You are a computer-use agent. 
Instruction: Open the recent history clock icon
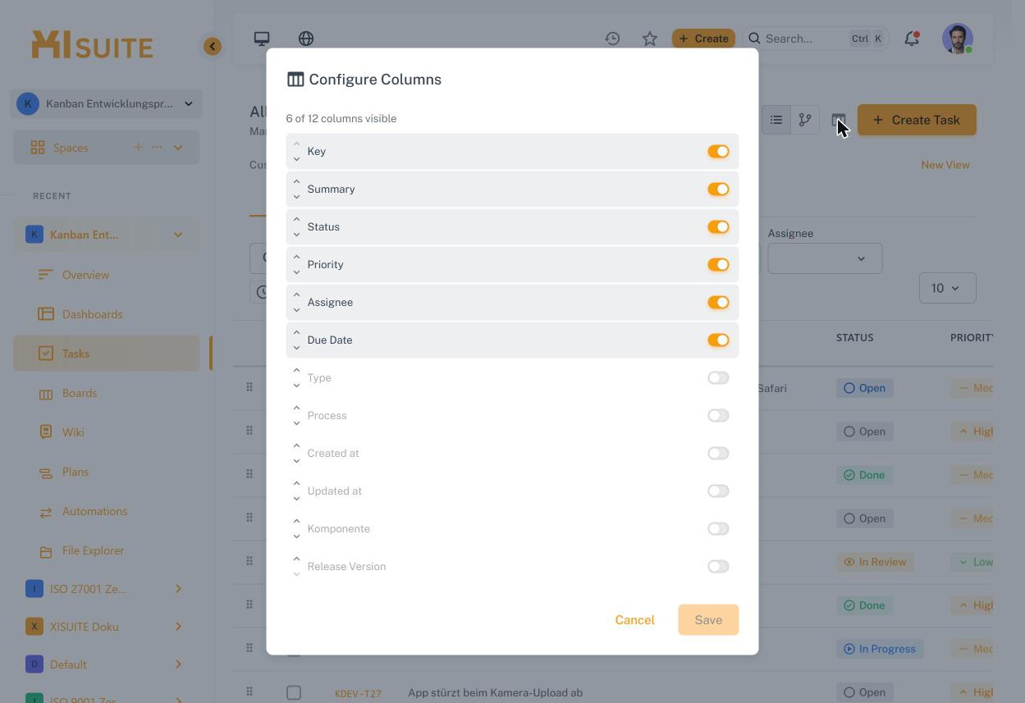(x=612, y=39)
